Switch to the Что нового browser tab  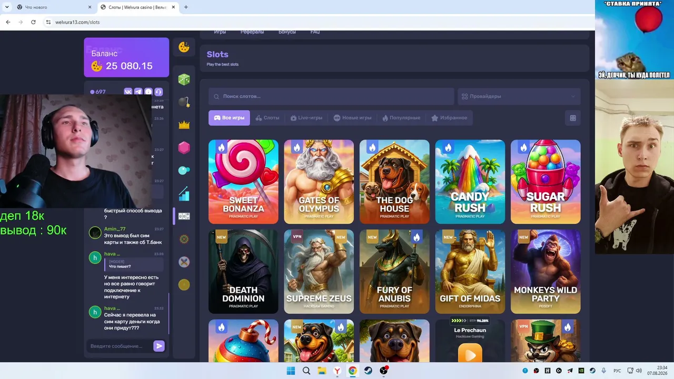54,7
